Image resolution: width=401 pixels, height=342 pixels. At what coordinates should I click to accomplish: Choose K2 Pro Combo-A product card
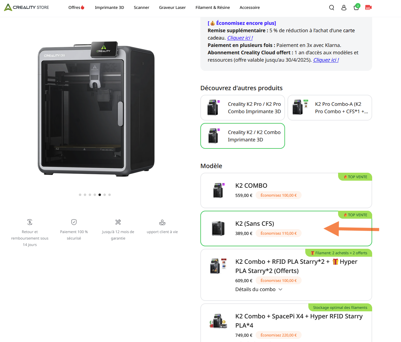(330, 108)
